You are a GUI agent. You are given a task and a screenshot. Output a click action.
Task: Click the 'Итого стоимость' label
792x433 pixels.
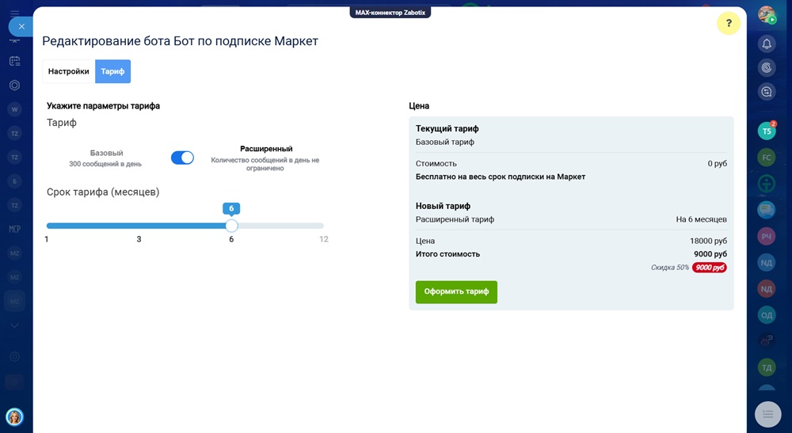tap(447, 254)
